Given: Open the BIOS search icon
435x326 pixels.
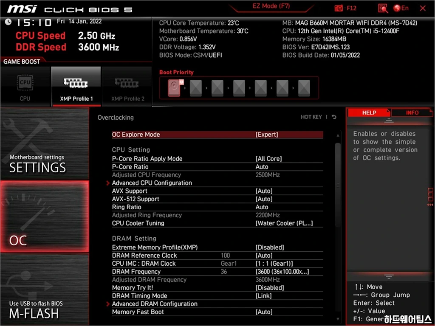Looking at the screenshot, I should pyautogui.click(x=383, y=8).
